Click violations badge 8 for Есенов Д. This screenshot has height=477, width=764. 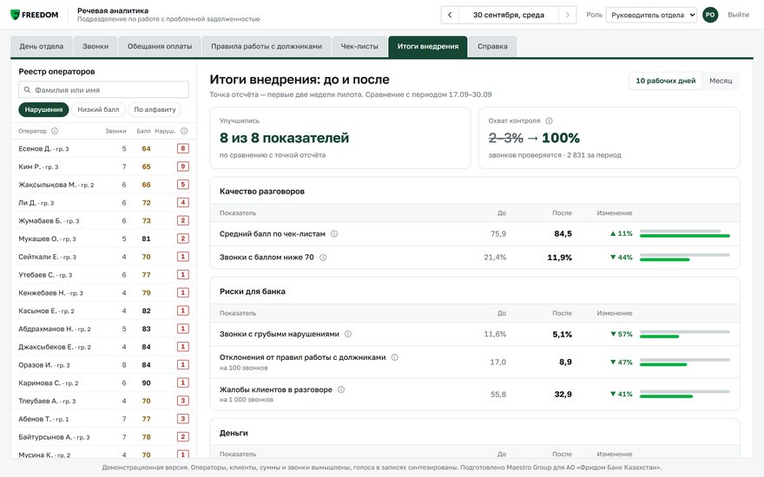pos(183,148)
